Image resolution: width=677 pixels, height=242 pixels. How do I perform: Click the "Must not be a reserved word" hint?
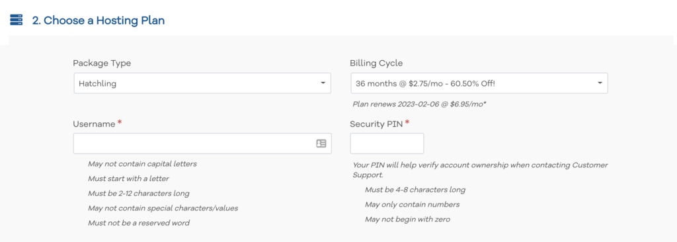tap(139, 223)
